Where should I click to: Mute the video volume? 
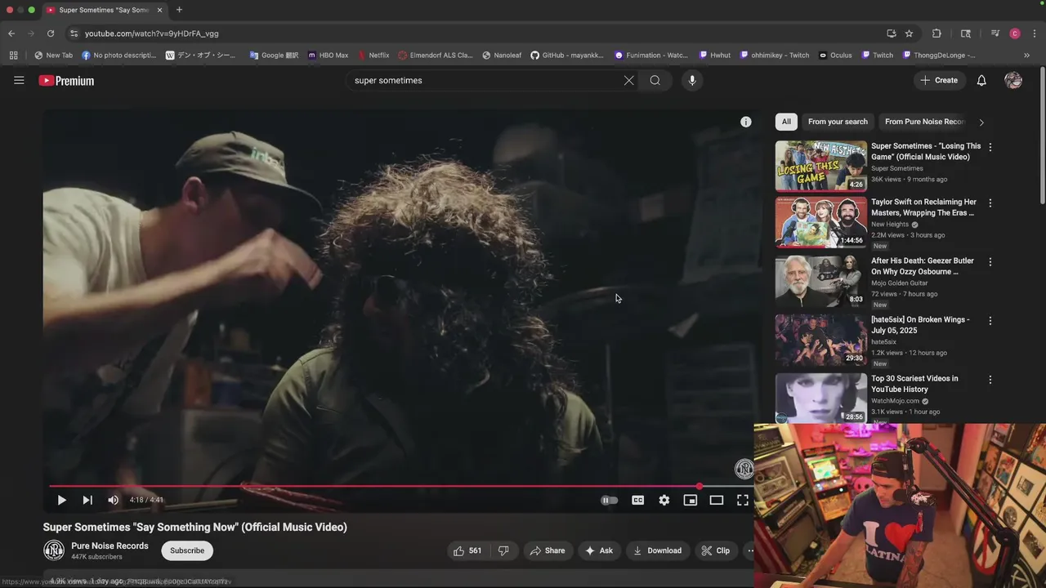pyautogui.click(x=114, y=500)
